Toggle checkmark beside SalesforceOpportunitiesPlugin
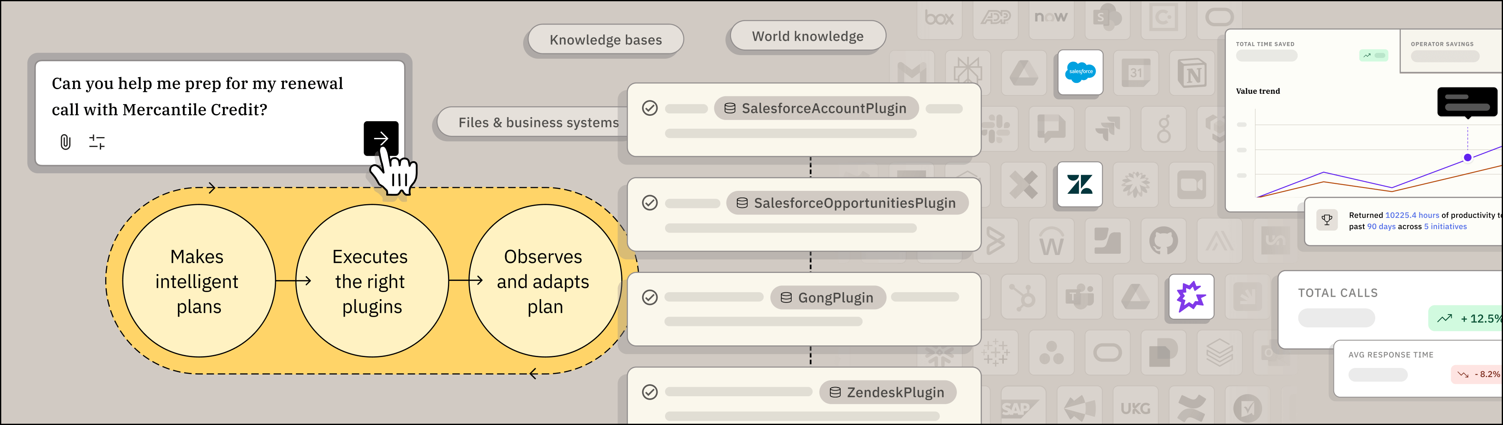Screen dimensions: 1503x425 [x=649, y=202]
